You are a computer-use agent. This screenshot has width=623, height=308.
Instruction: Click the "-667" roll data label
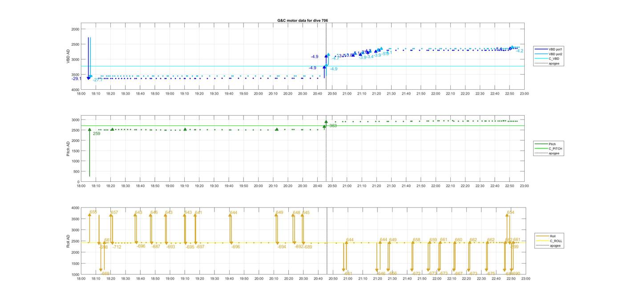pos(458,273)
